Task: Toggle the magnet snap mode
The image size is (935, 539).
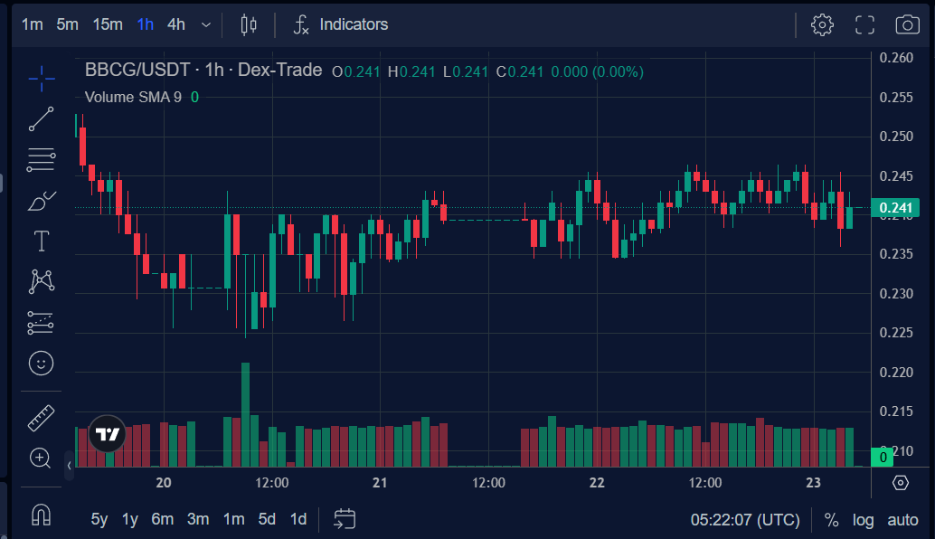Action: (x=42, y=515)
